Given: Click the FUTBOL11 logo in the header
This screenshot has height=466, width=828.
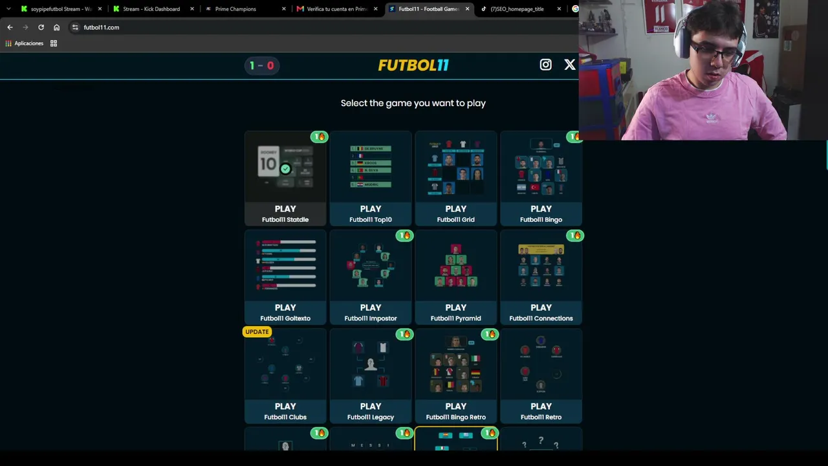Looking at the screenshot, I should 413,65.
